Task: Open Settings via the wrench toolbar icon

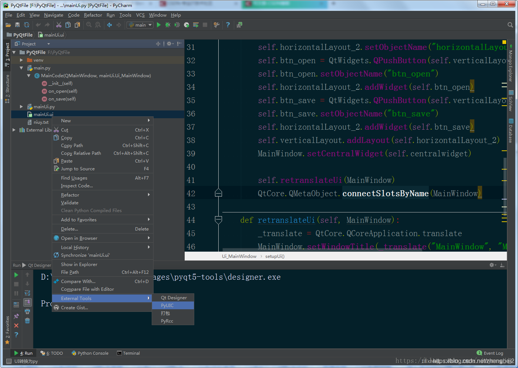Action: [217, 25]
